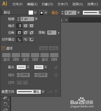Open the 效果(C) menu
The width and height of the screenshot is (101, 111).
click(x=93, y=4)
